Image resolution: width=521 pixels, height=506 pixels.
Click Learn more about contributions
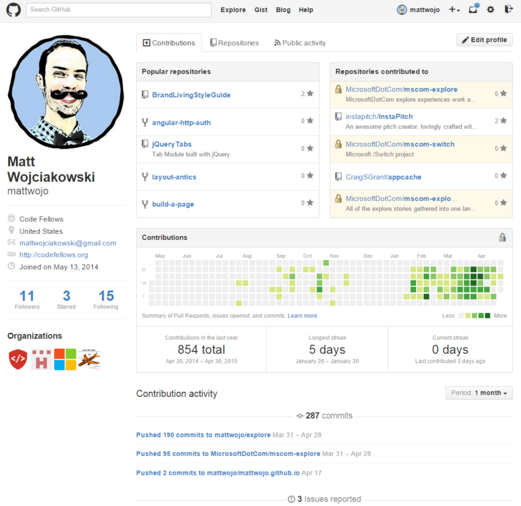tap(302, 316)
